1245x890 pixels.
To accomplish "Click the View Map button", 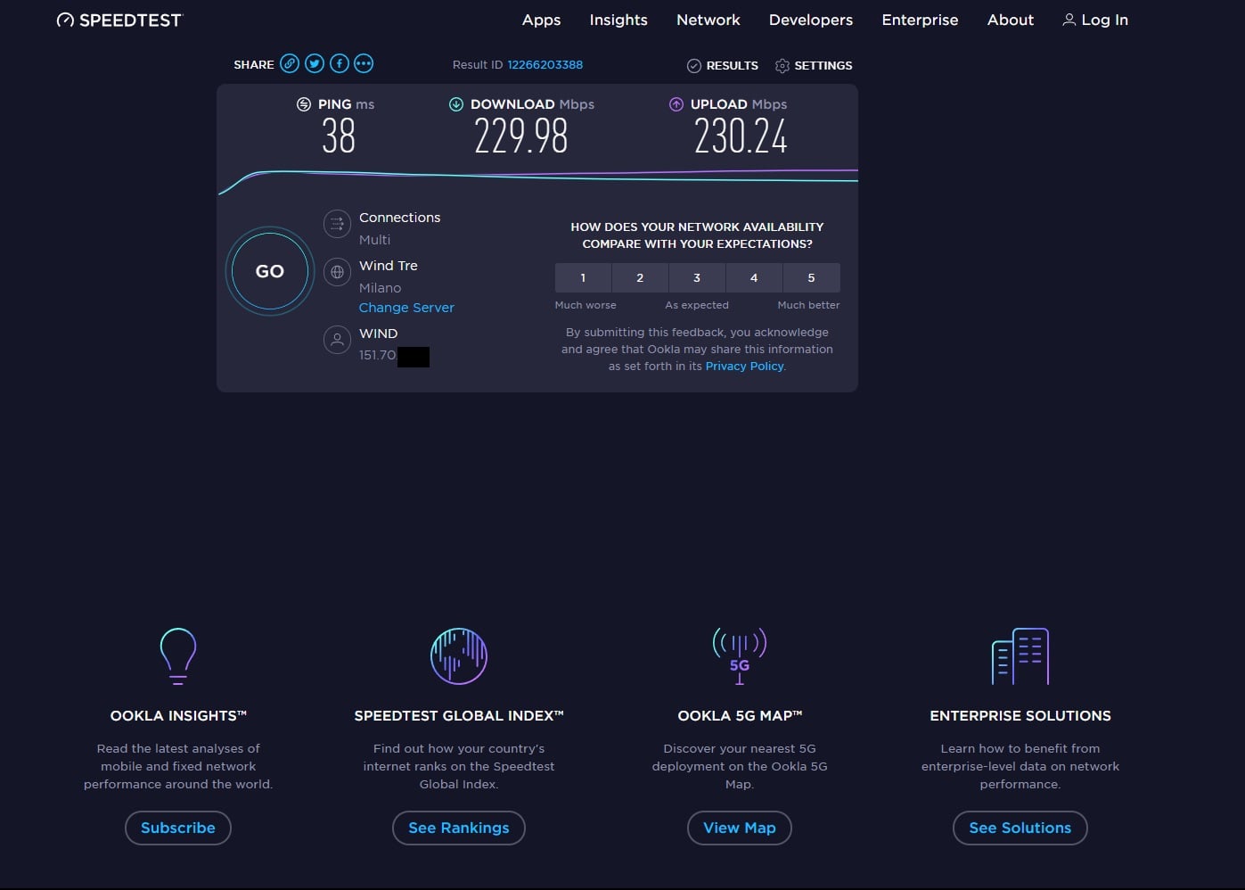I will (x=740, y=828).
